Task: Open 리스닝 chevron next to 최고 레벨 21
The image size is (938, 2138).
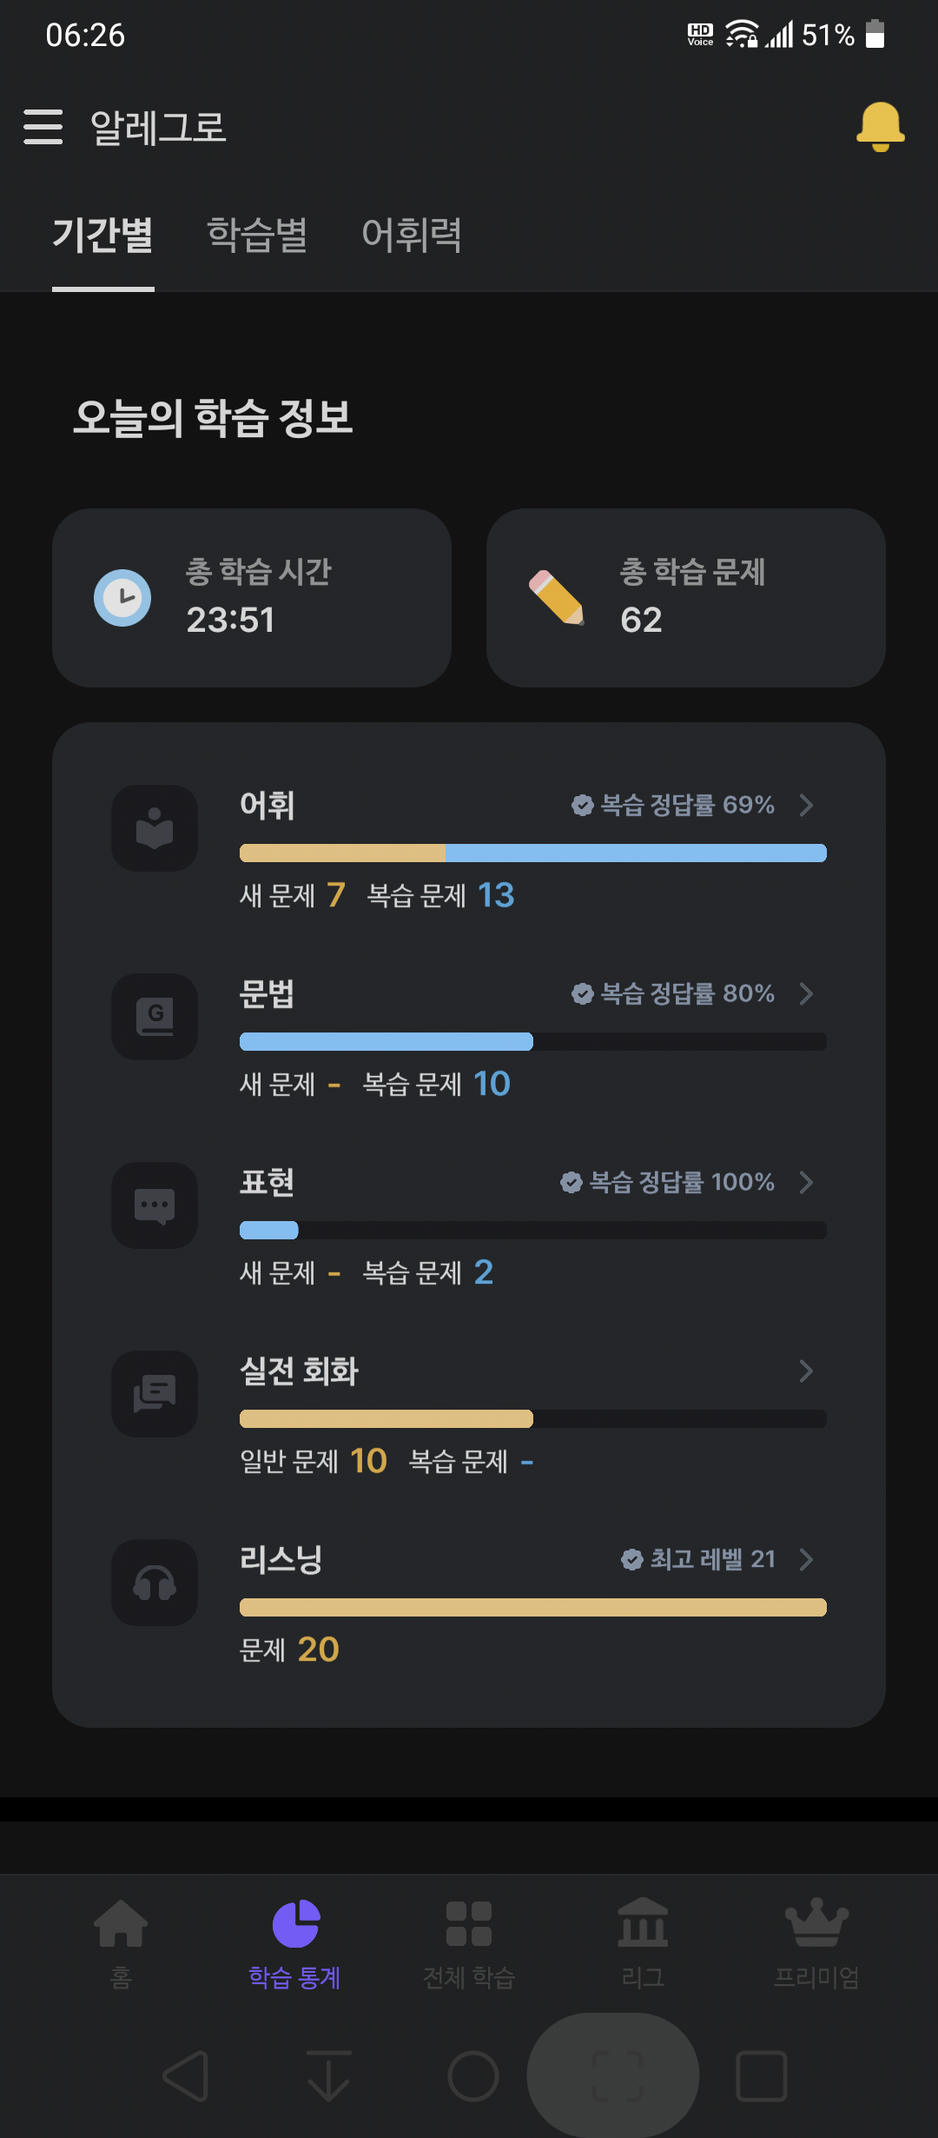Action: [806, 1559]
